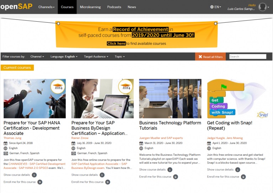Click the calendar icon next to Since April 24, 2018

click(6, 143)
